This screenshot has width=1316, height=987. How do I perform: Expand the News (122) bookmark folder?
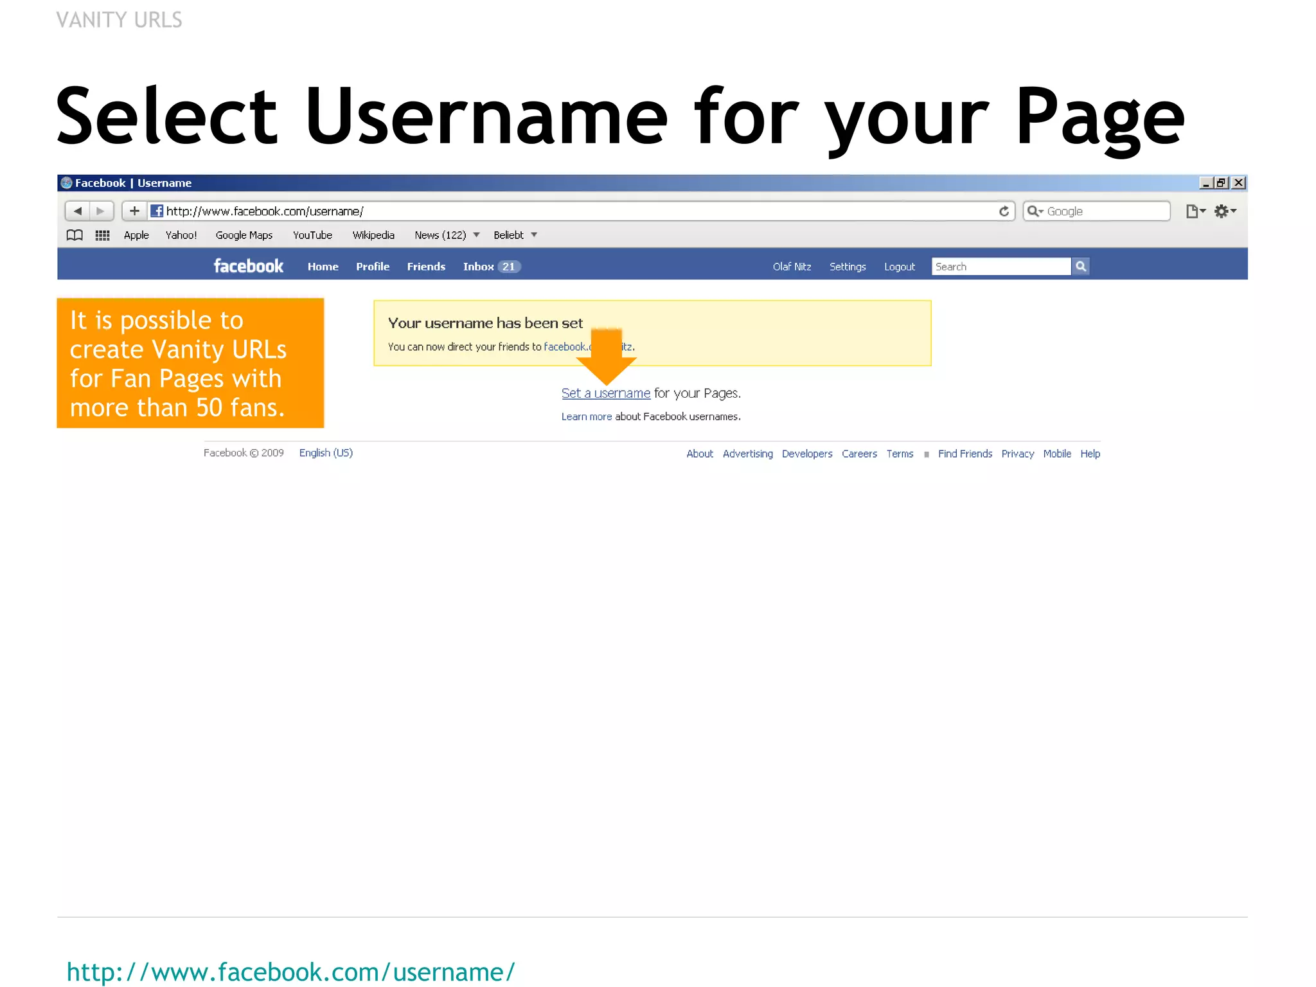pyautogui.click(x=447, y=235)
